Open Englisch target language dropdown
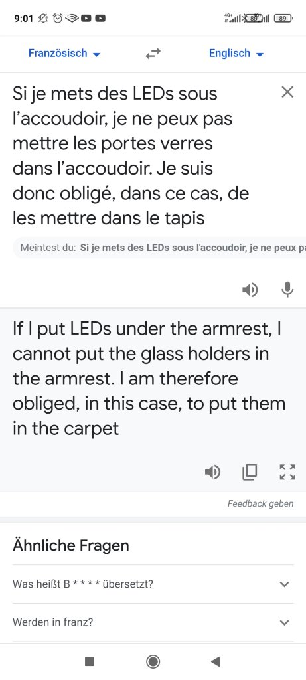306x680 pixels. (x=236, y=54)
